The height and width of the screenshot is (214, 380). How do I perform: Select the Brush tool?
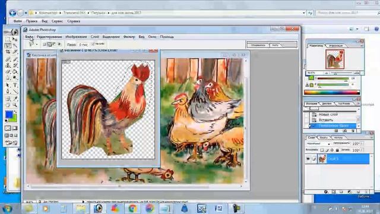pyautogui.click(x=15, y=59)
